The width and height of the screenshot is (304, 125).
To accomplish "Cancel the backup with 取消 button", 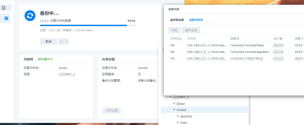I will click(x=48, y=41).
